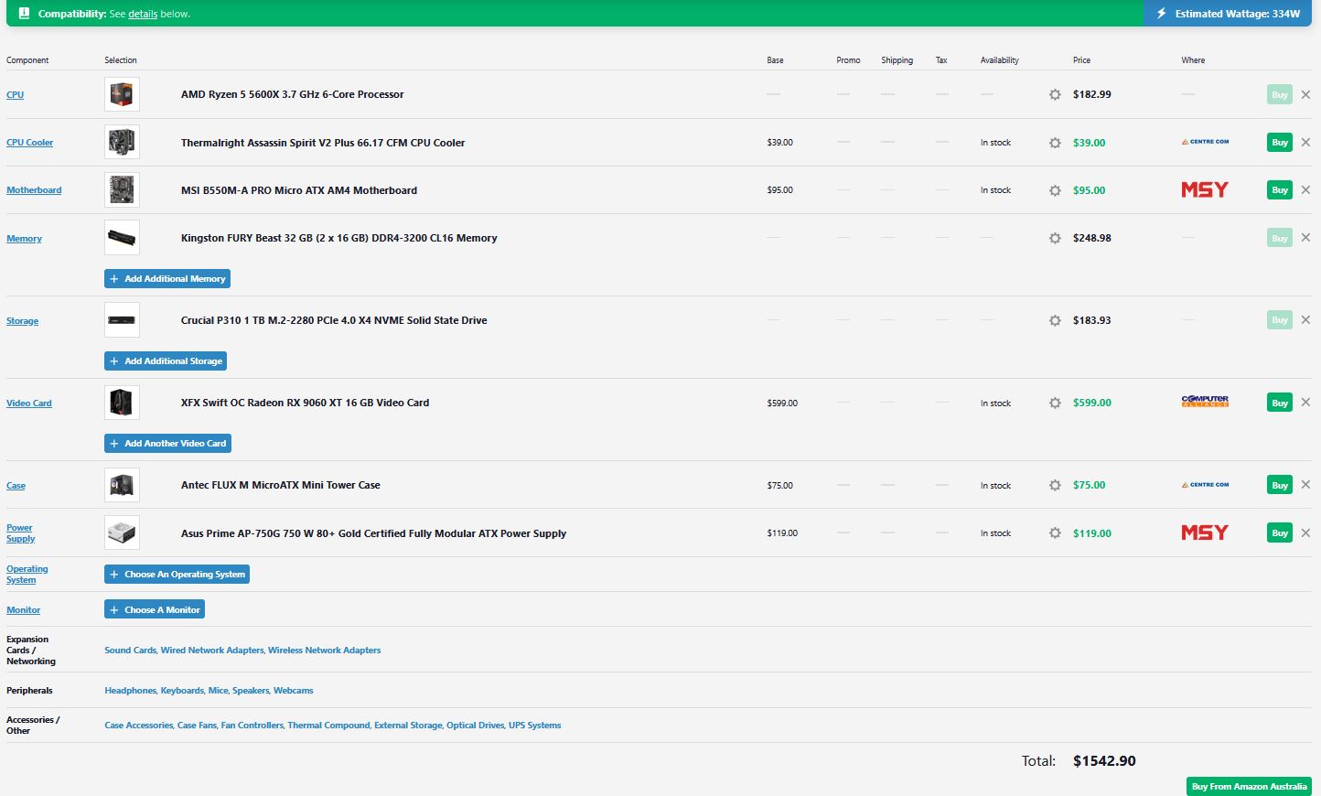Screen dimensions: 1321x796
Task: Browse Wired Network Adapters
Action: tap(212, 650)
